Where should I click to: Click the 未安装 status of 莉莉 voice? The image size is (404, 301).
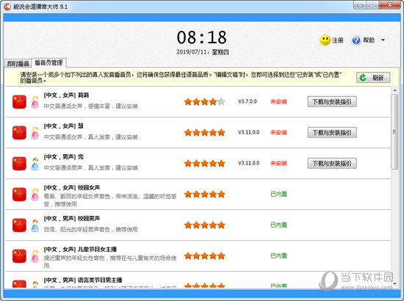point(278,102)
